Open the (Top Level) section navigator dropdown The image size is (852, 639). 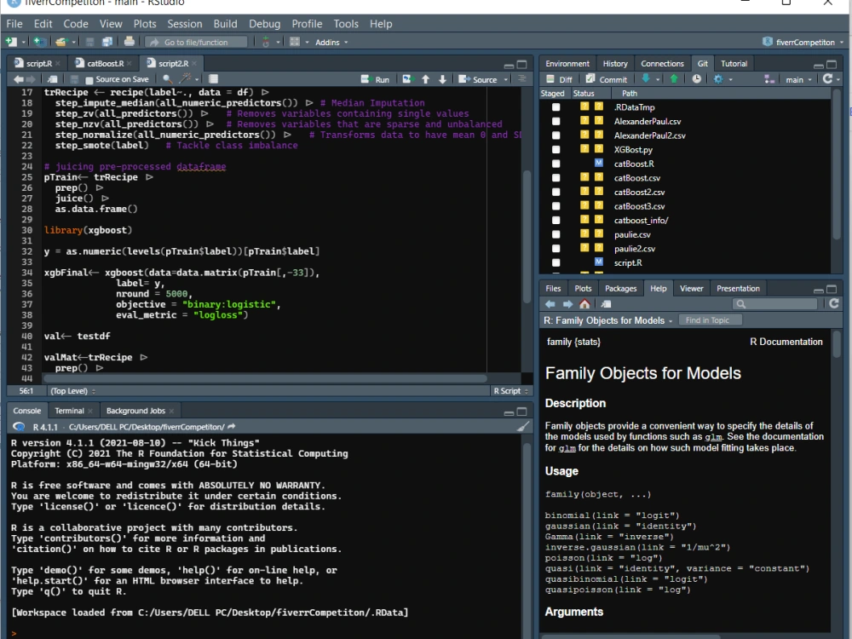pyautogui.click(x=72, y=391)
